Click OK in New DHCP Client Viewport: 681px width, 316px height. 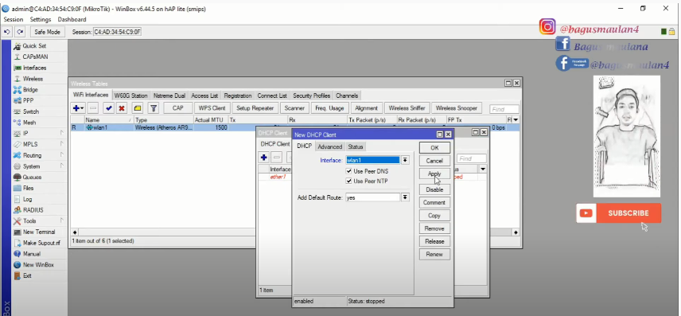[x=434, y=148]
